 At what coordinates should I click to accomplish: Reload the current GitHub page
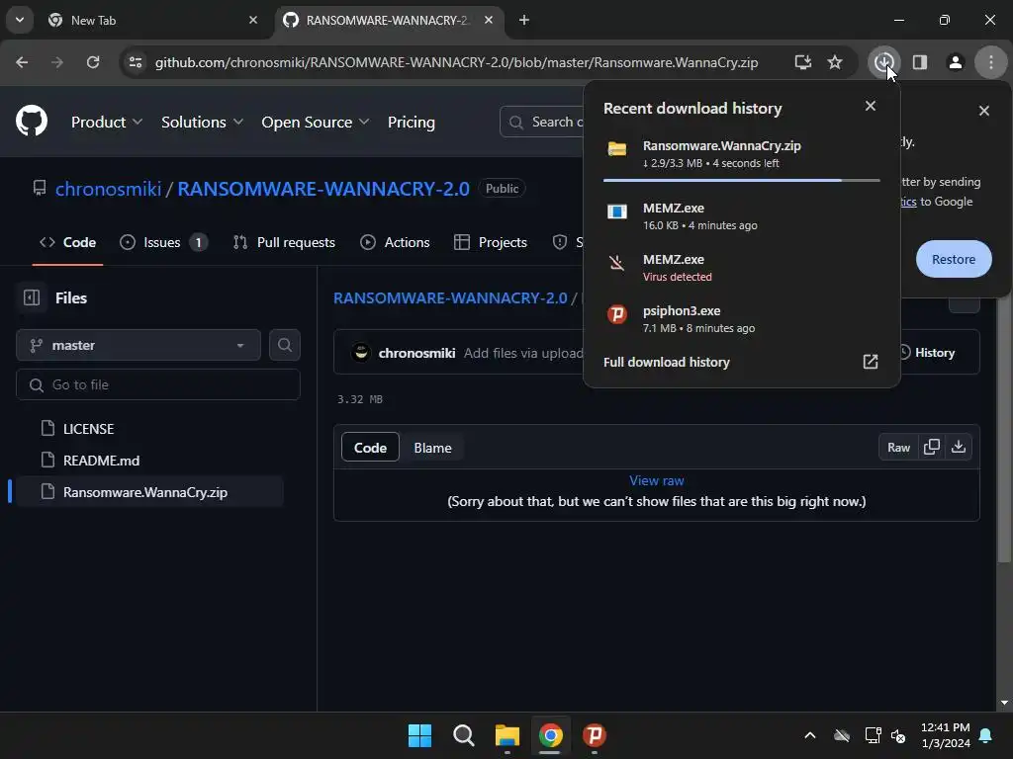(x=93, y=62)
